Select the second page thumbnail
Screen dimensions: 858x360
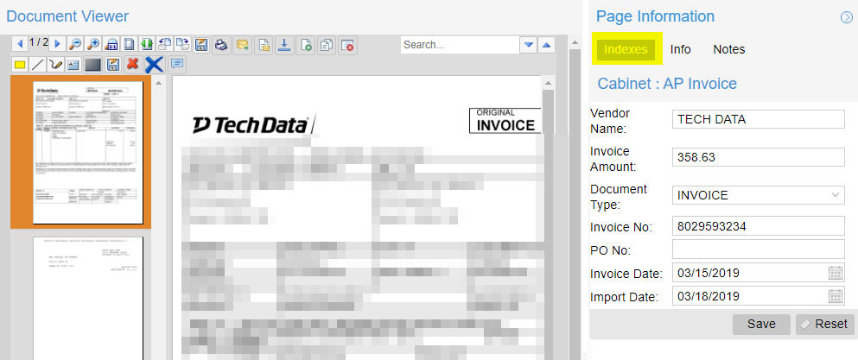click(x=87, y=298)
